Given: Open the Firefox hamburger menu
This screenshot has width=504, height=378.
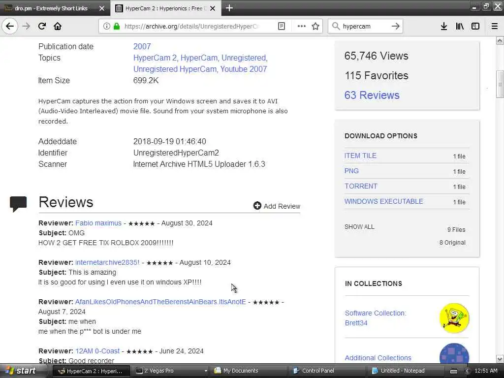Looking at the screenshot, I should pyautogui.click(x=494, y=27).
